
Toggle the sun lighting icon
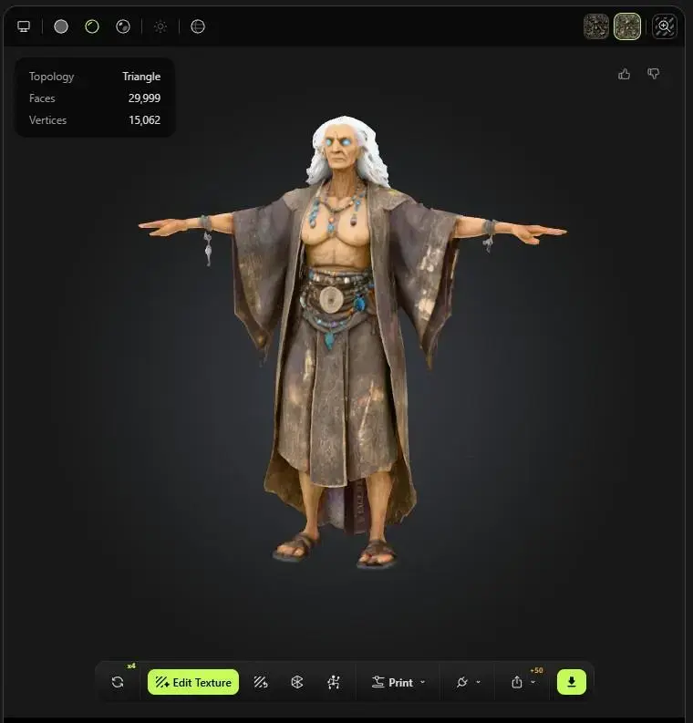click(160, 26)
